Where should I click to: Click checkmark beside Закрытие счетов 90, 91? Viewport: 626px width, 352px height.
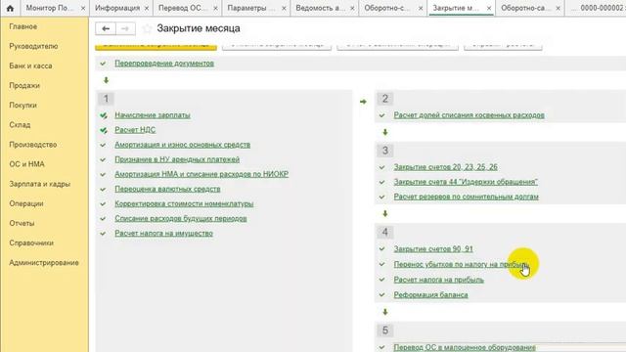[382, 249]
